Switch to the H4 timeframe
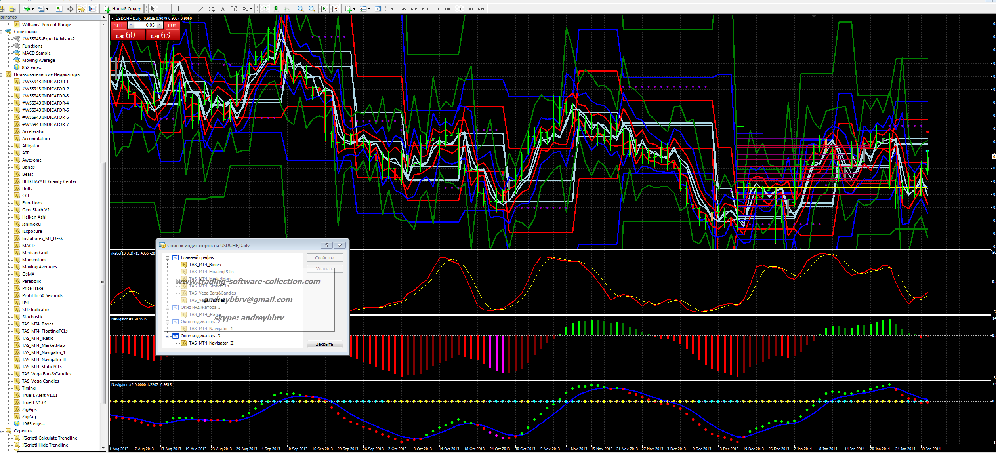Screen dimensions: 996x453 447,9
